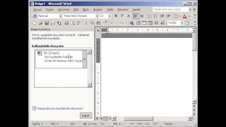This screenshot has height=127, width=226.
Task: Click the Drawing toolbar icon
Action: [162, 23]
